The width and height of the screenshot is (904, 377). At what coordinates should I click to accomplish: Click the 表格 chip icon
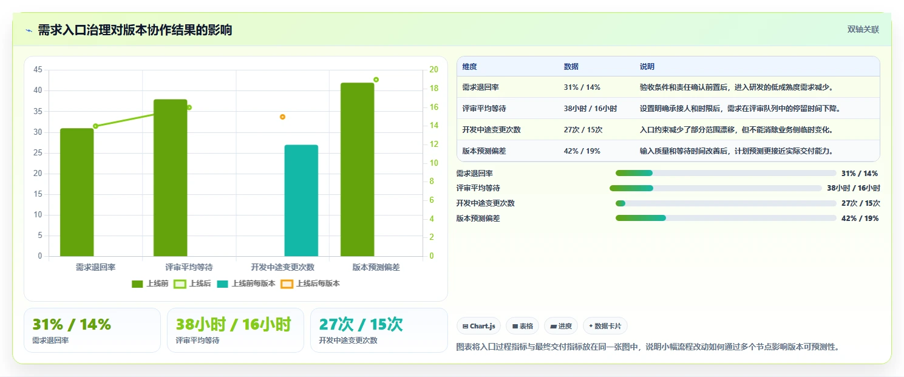click(x=515, y=326)
